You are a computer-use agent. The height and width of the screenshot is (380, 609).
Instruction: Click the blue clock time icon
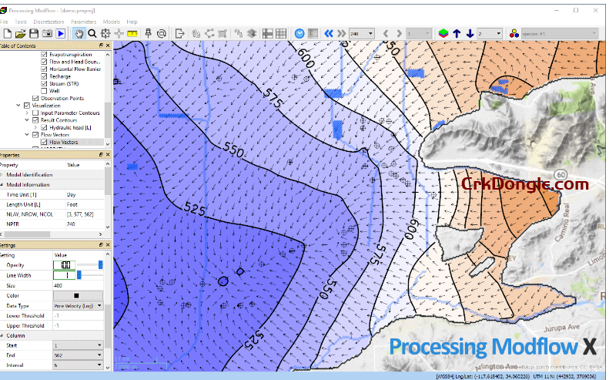point(299,34)
